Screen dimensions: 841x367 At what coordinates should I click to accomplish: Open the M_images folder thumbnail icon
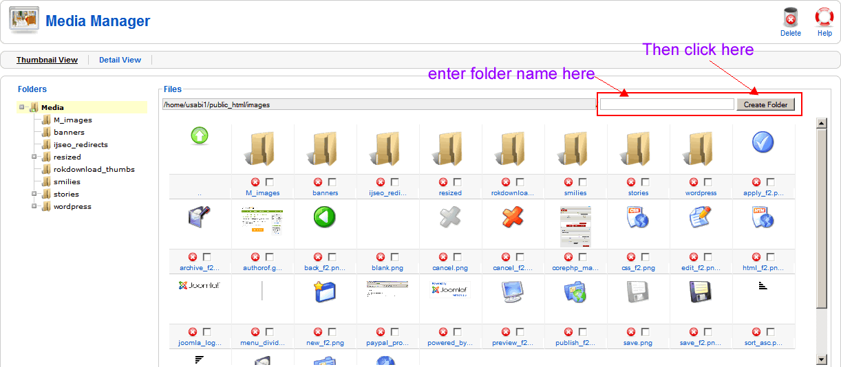(x=262, y=149)
